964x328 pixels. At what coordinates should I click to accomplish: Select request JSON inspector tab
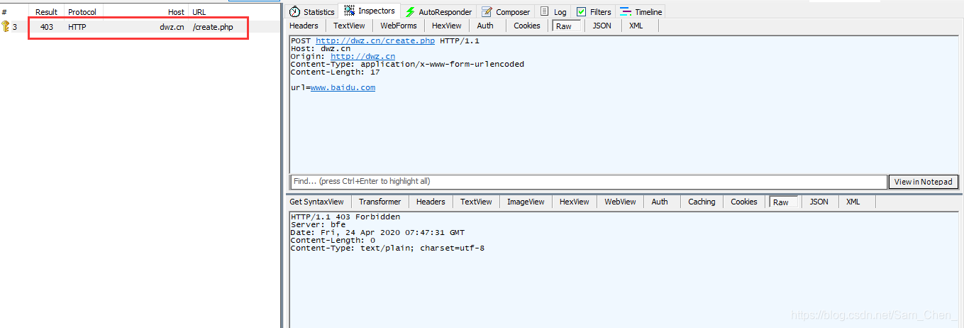602,26
